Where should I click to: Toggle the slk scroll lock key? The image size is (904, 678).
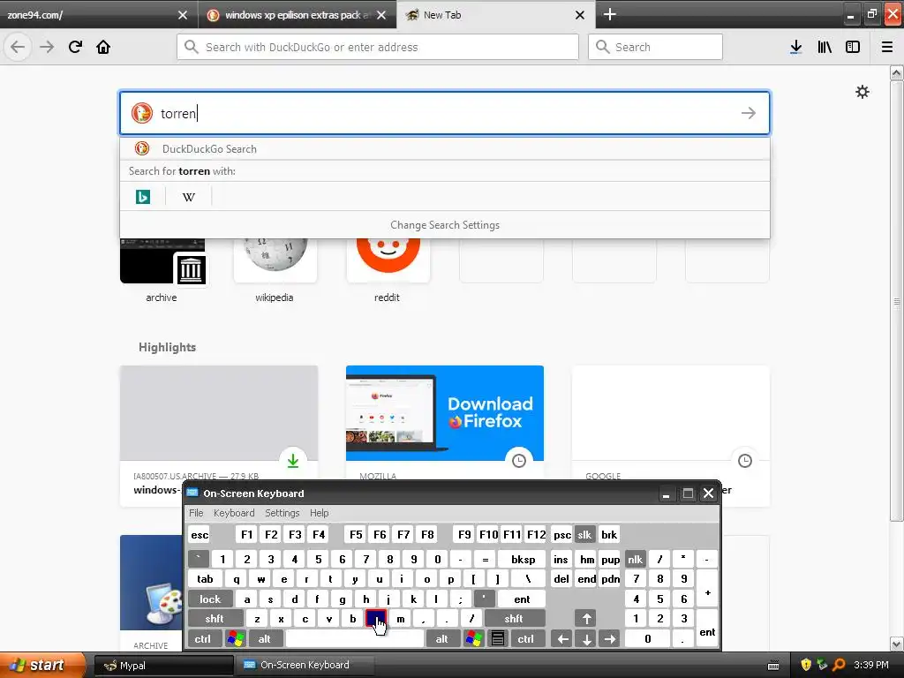point(584,534)
